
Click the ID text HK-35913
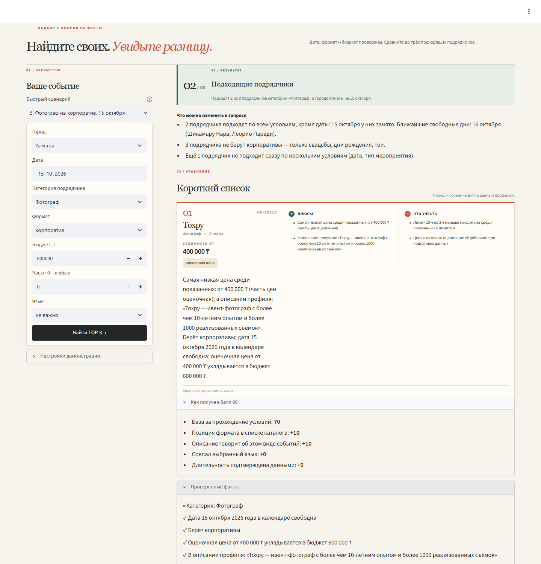click(x=267, y=212)
